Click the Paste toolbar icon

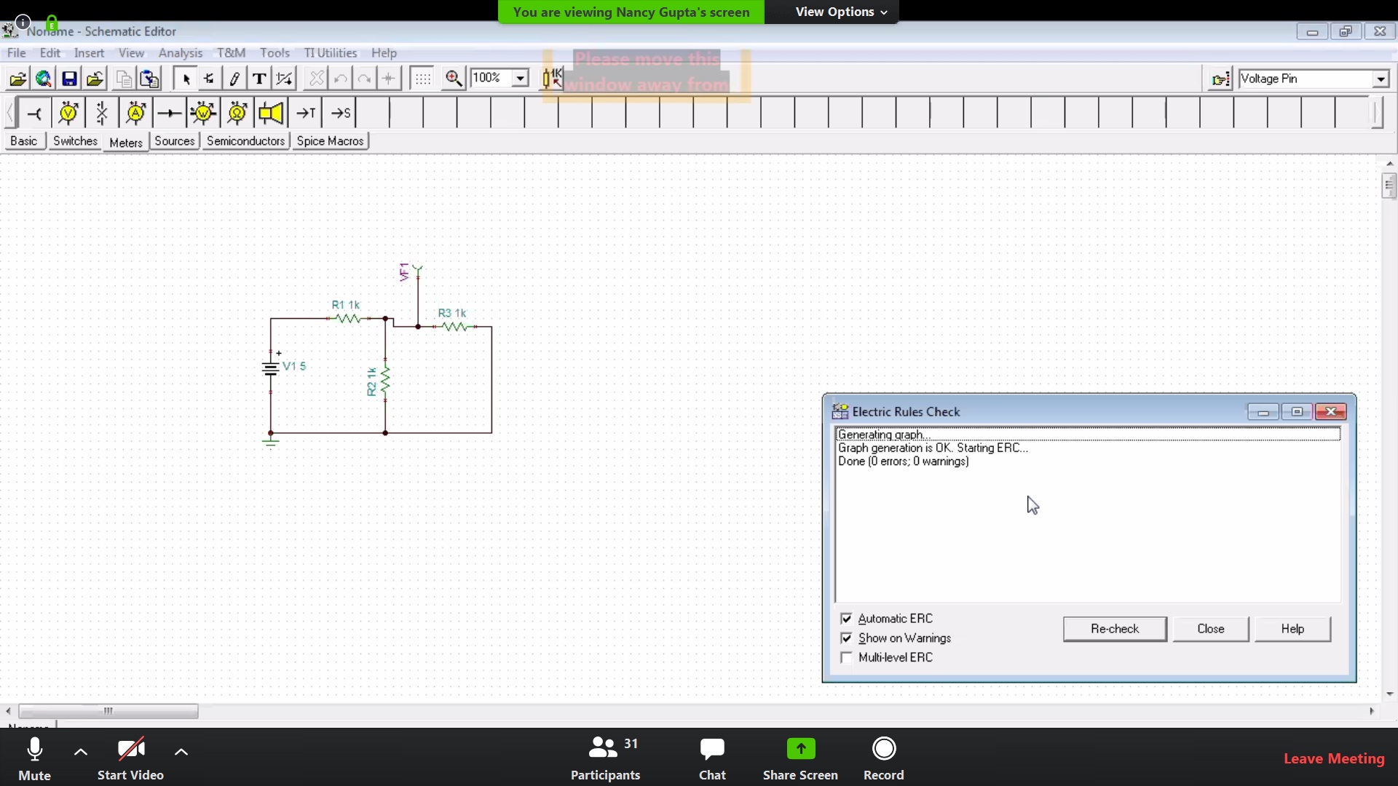(x=149, y=79)
